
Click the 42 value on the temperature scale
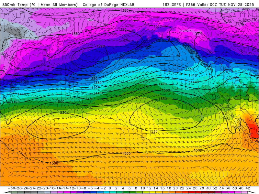click(x=248, y=188)
